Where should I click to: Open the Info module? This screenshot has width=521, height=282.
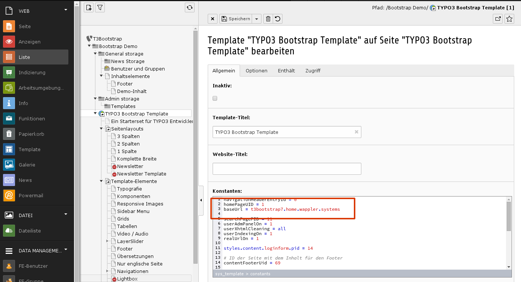(x=9, y=103)
